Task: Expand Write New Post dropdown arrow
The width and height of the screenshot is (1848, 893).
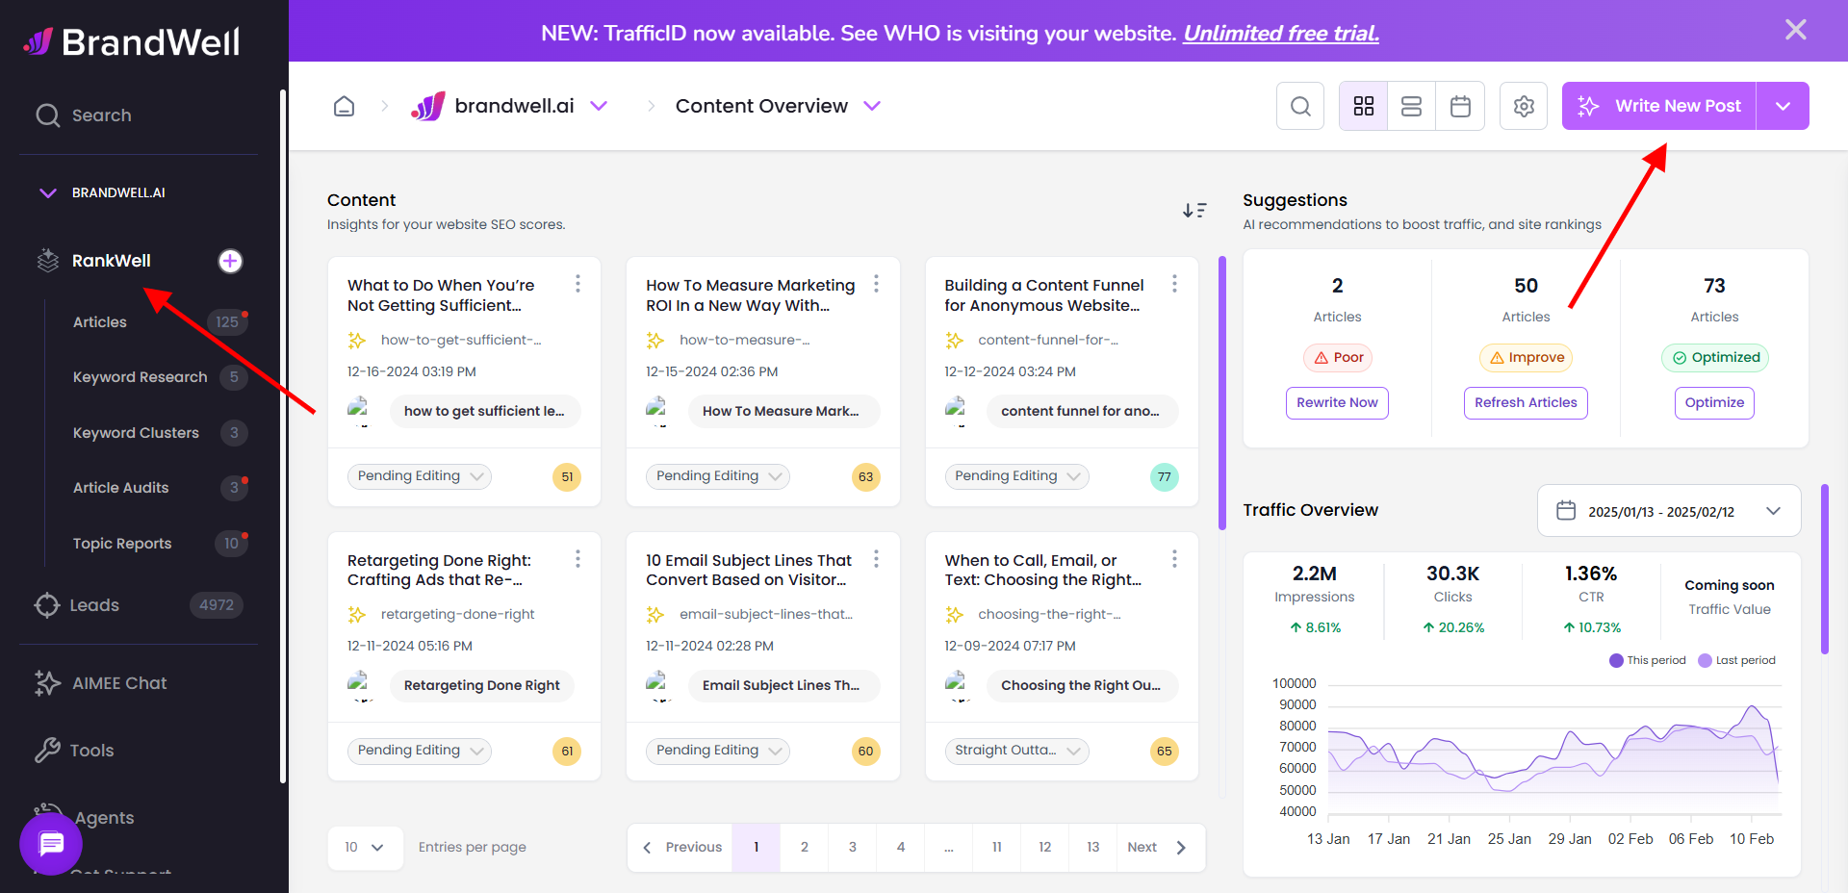Action: [1784, 106]
